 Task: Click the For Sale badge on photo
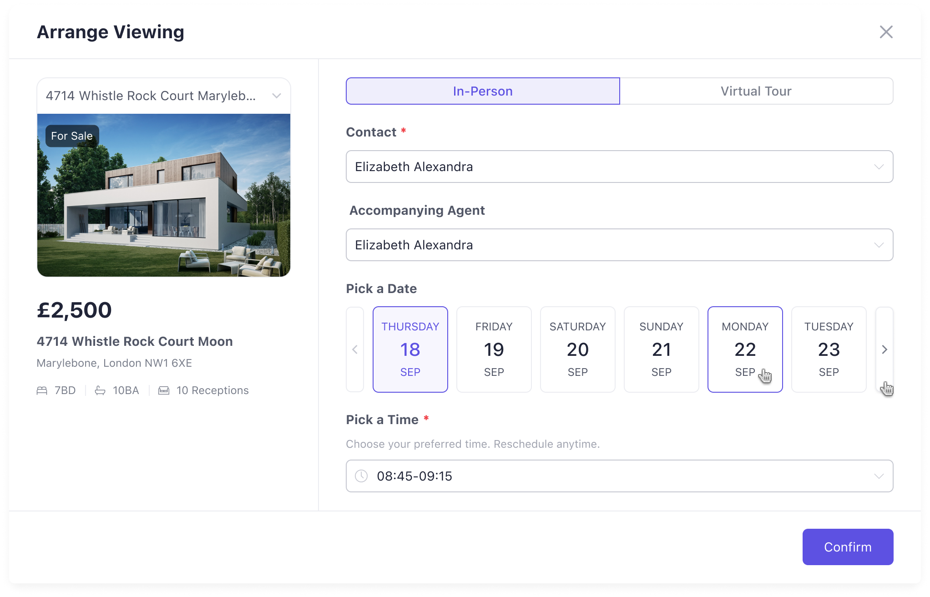pyautogui.click(x=72, y=136)
